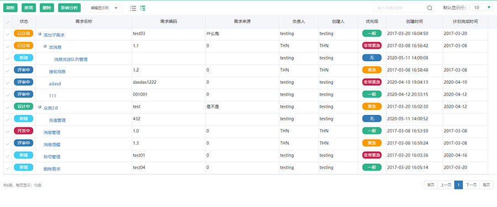Click the 删除 delete button
This screenshot has width=497, height=207.
tap(47, 8)
